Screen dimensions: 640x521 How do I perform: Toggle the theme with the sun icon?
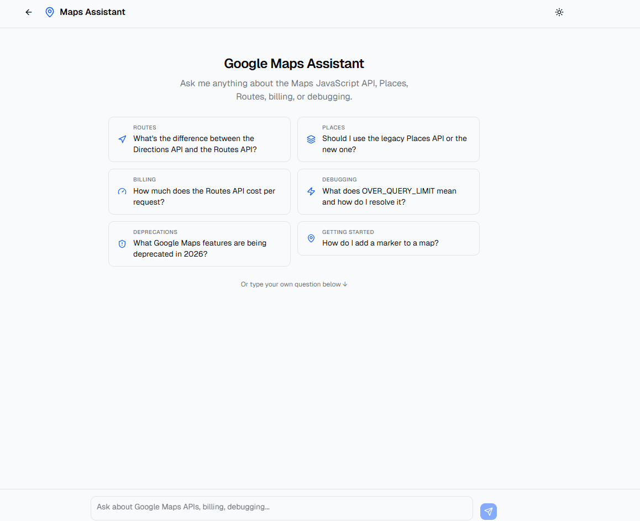pos(559,12)
